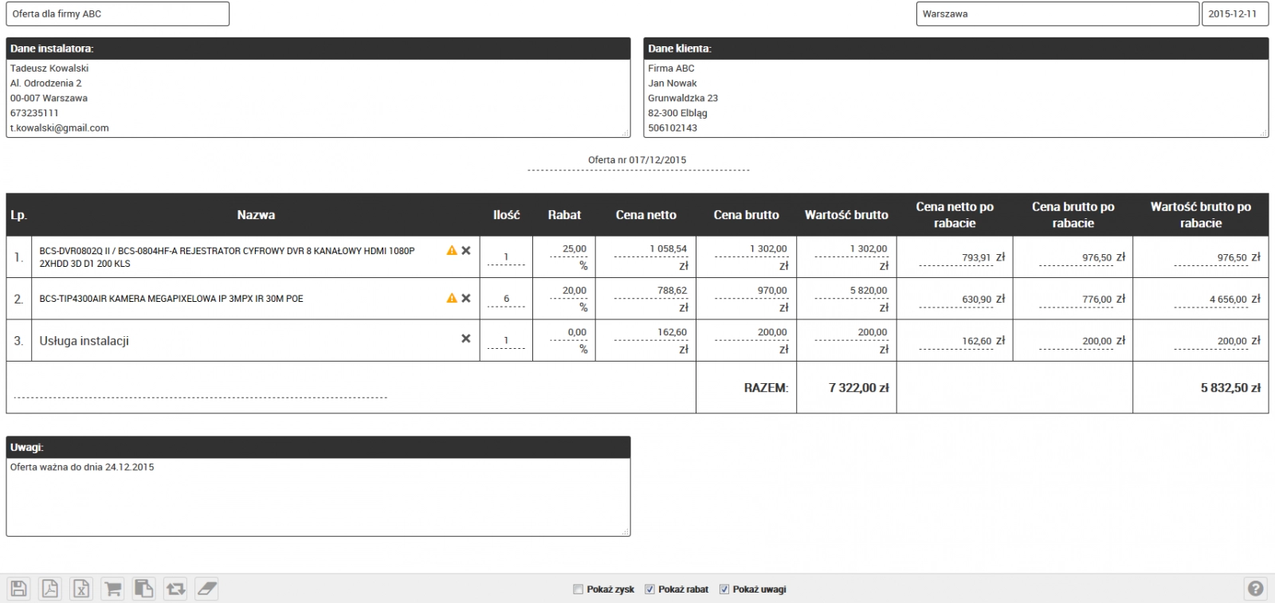Image resolution: width=1275 pixels, height=603 pixels.
Task: Select the Usługa instalacji item name
Action: 84,341
